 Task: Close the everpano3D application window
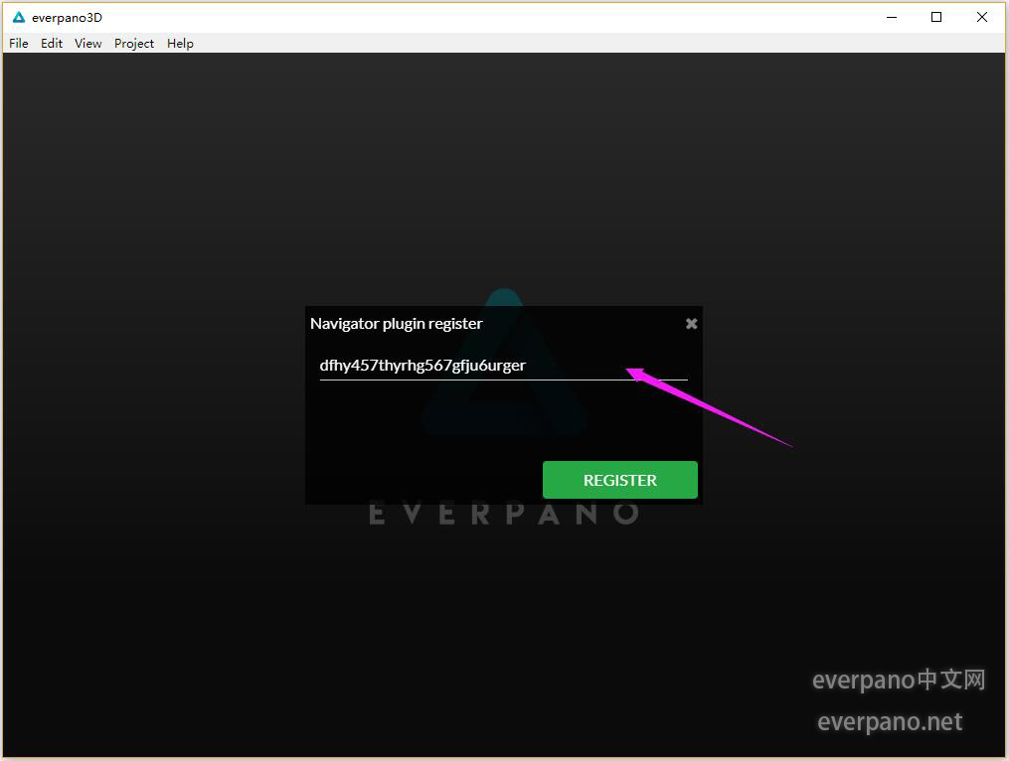pyautogui.click(x=982, y=17)
